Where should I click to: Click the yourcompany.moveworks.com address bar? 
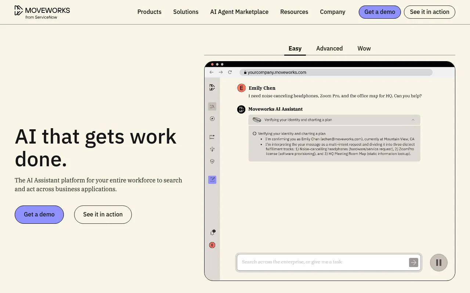[336, 73]
